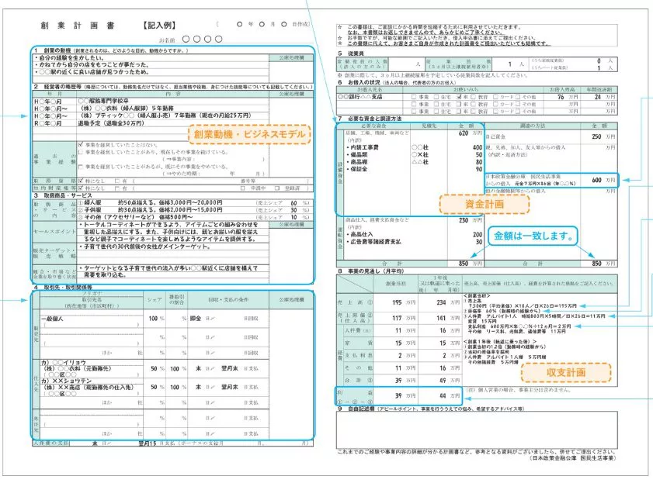Click the career entry "○○服飾専門学校卒"
The width and height of the screenshot is (653, 483).
(x=103, y=101)
